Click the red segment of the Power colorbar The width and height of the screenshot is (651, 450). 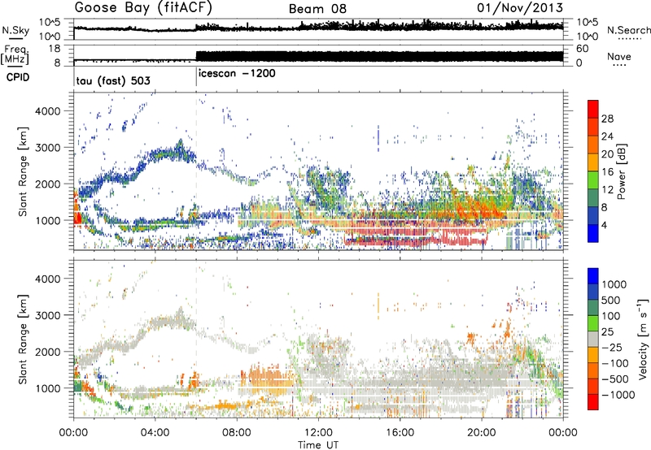pyautogui.click(x=593, y=109)
